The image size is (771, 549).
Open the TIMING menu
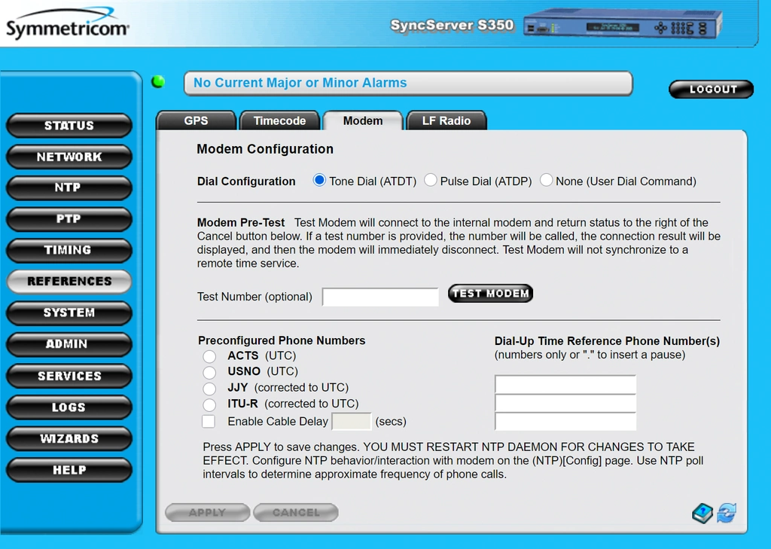point(69,250)
